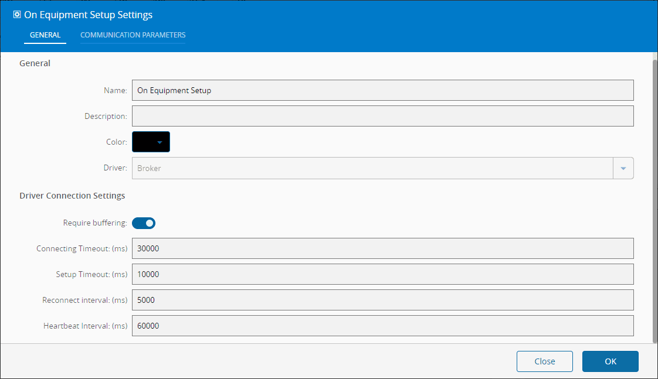Open the Driver combo box showing Broker
This screenshot has width=658, height=379.
coord(372,168)
